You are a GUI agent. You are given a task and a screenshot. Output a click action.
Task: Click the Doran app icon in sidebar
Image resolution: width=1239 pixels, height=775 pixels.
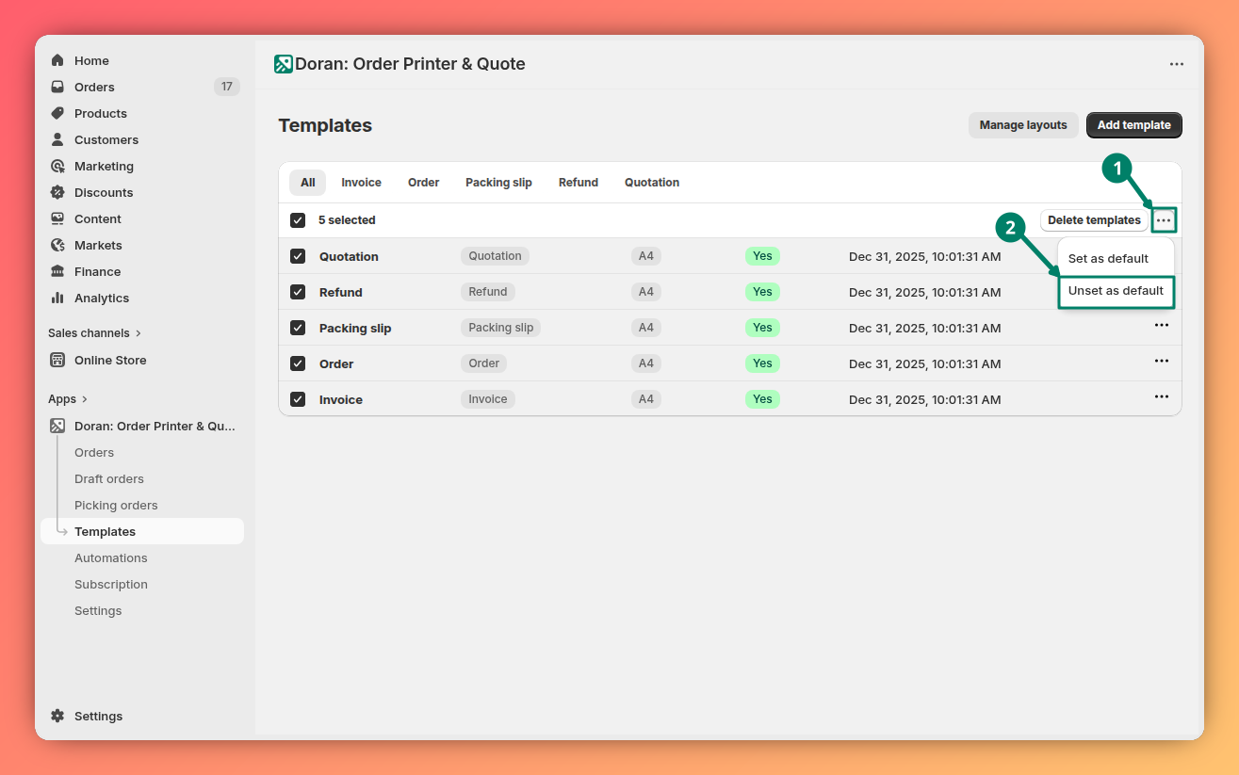click(x=57, y=426)
